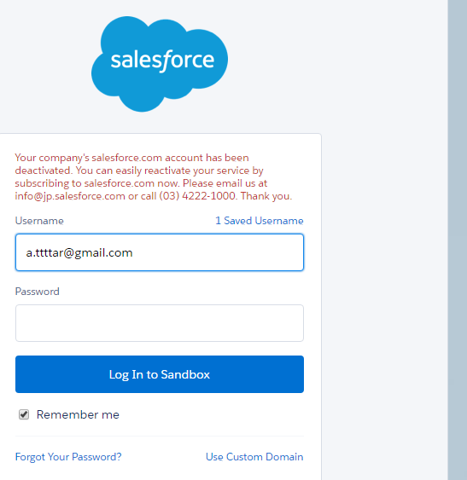This screenshot has width=467, height=480.
Task: Select the Use Custom Domain link
Action: point(254,457)
